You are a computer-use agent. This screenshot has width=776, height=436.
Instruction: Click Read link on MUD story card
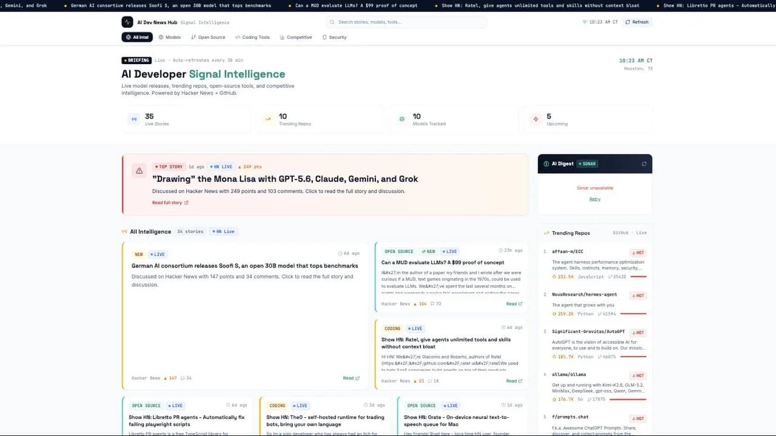(514, 304)
